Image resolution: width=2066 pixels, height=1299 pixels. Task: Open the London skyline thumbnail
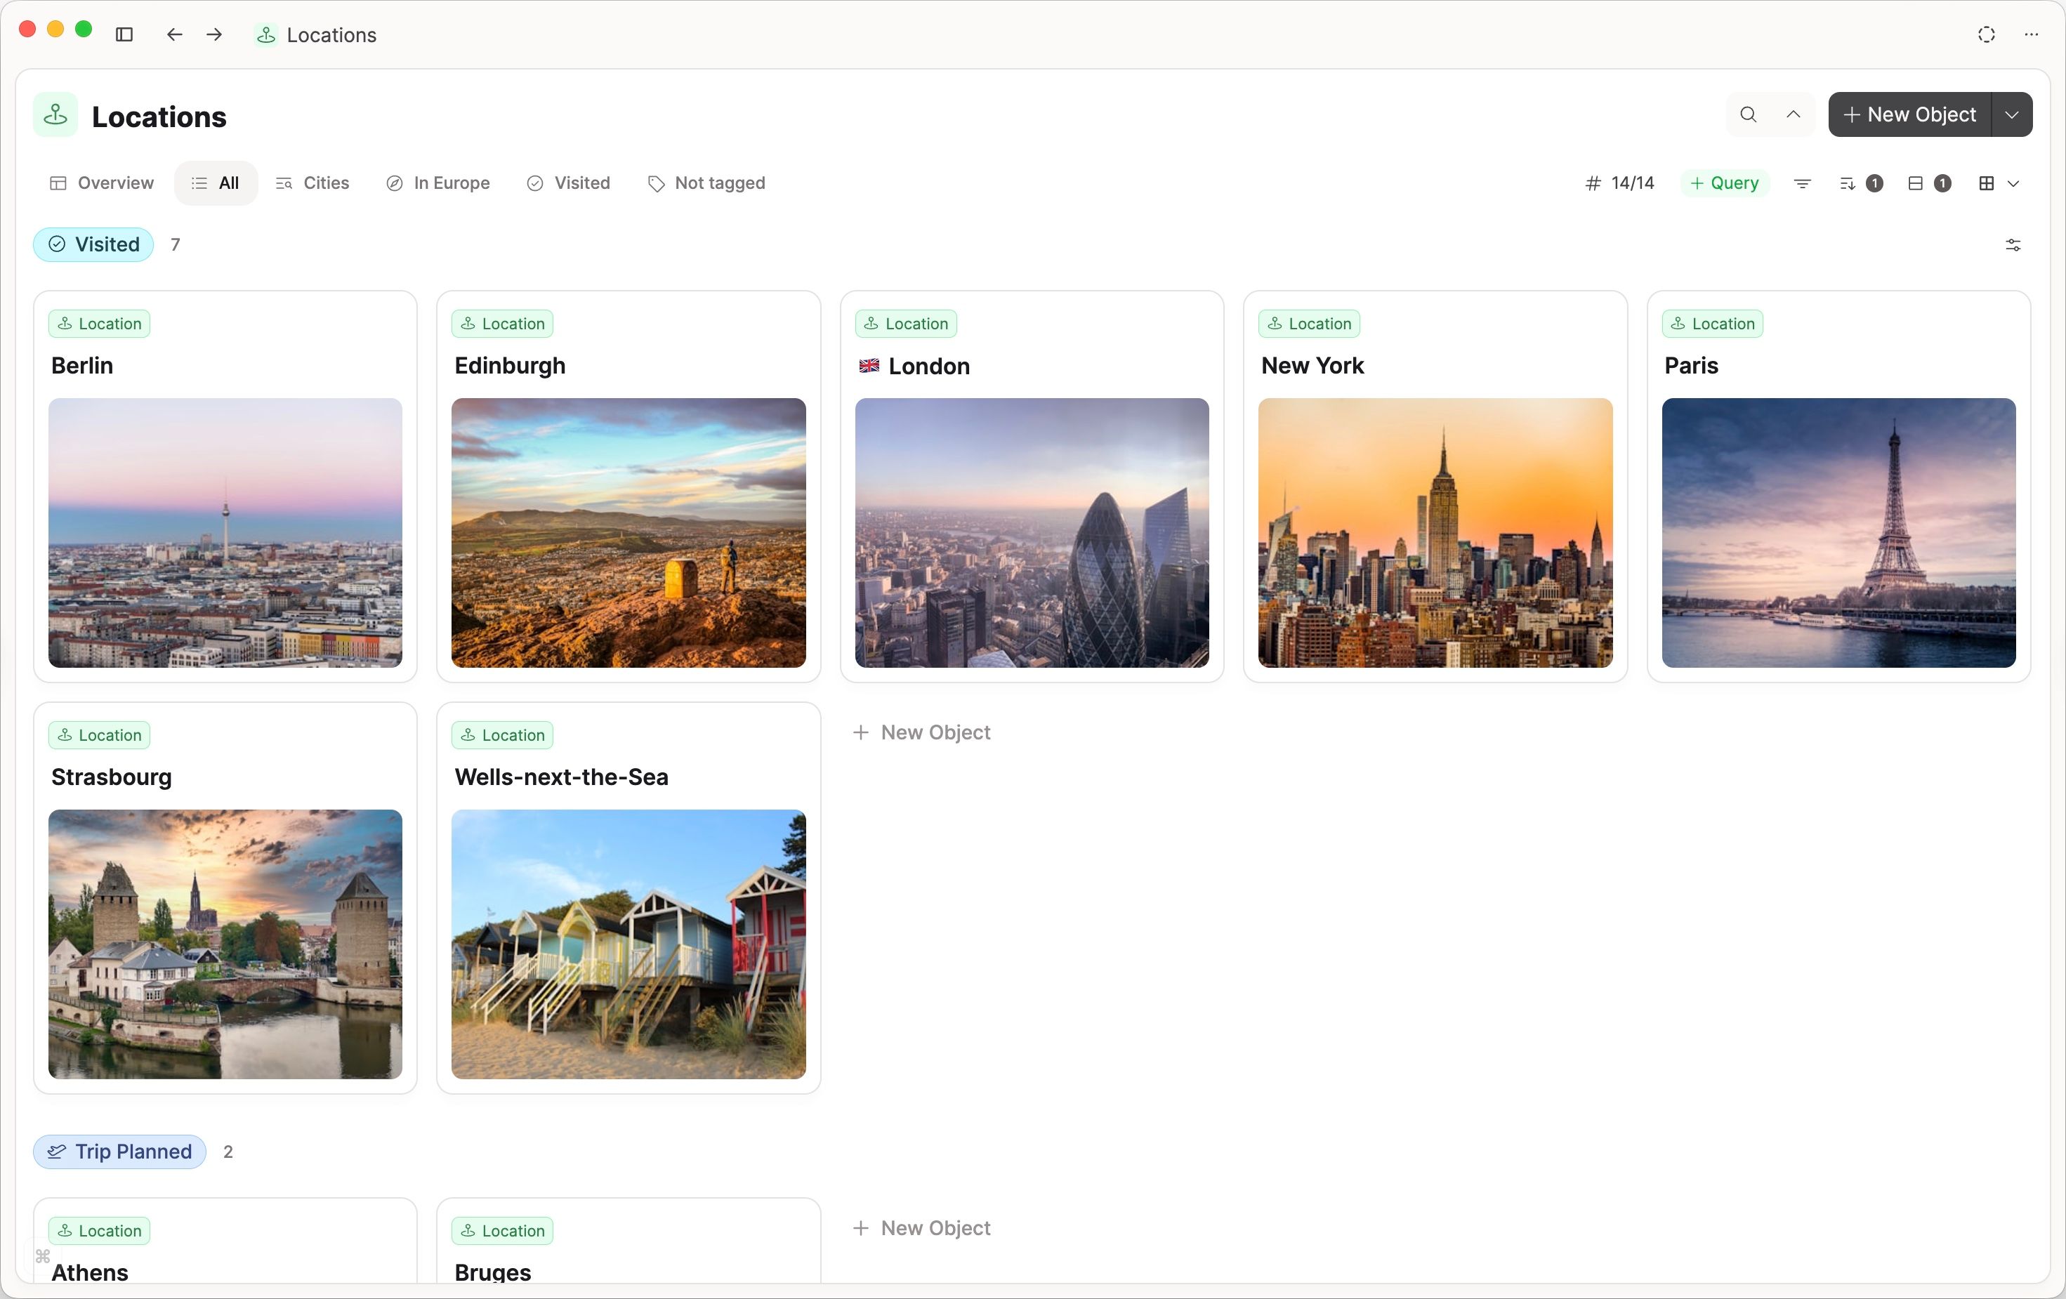(x=1032, y=534)
